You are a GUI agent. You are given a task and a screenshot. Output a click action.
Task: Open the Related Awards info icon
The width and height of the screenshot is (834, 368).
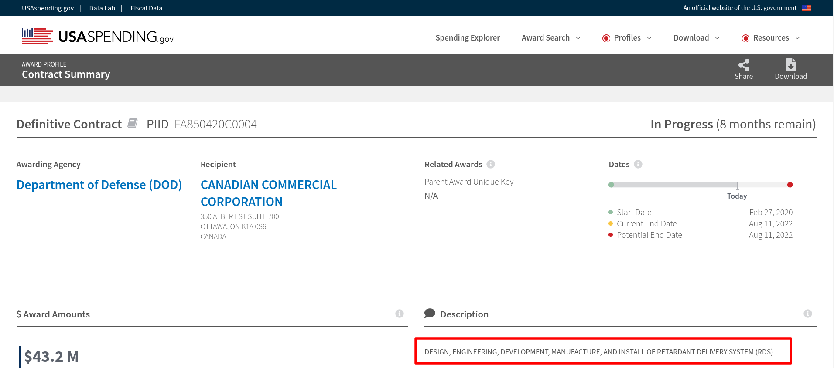[491, 164]
